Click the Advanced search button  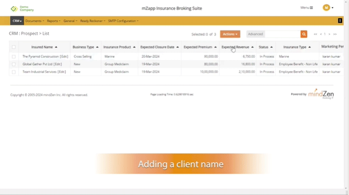pos(256,34)
